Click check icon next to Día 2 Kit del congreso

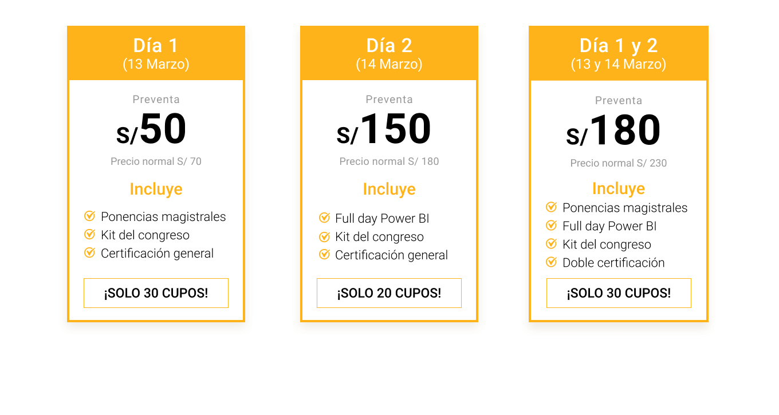coord(324,236)
